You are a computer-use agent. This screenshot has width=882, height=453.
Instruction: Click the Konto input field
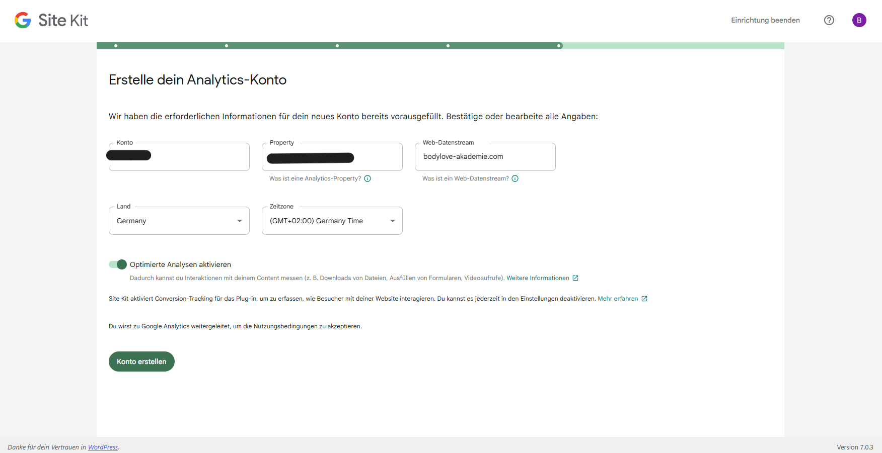coord(179,157)
